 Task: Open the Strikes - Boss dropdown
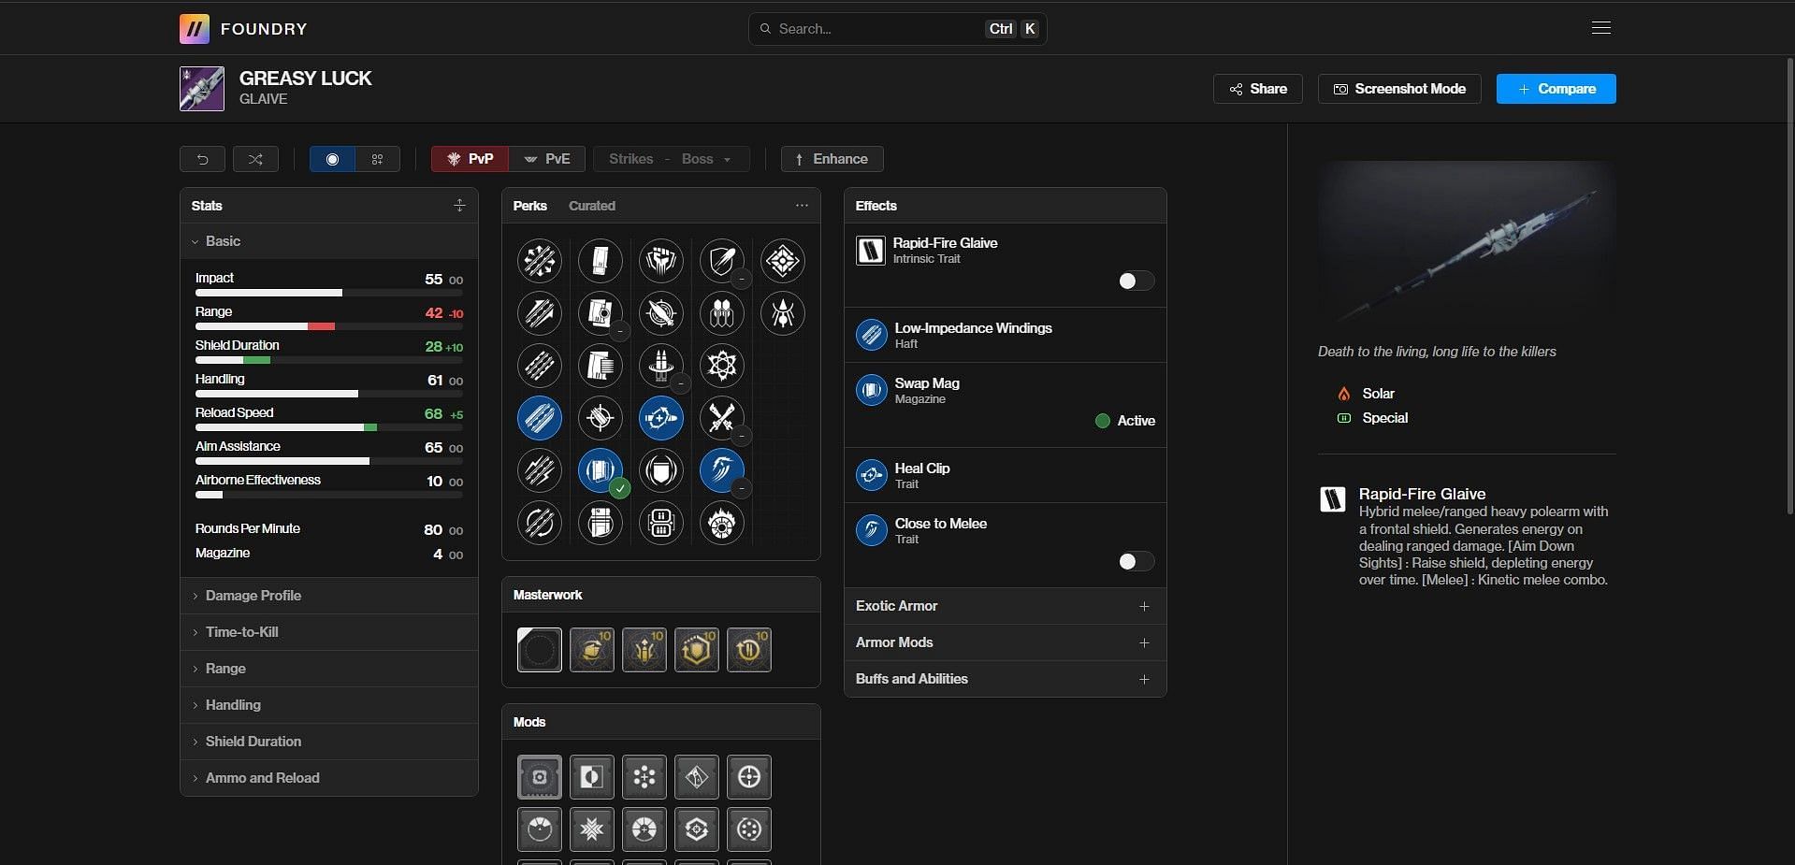click(x=671, y=159)
